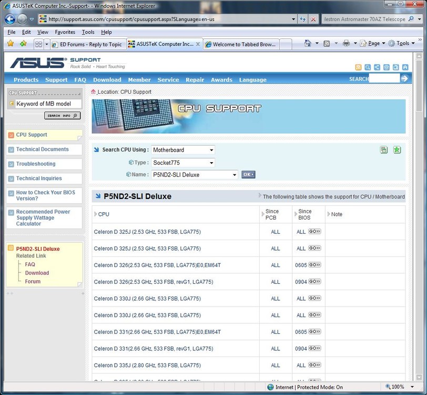Open Quick Tabs grid icon
Screen dimensions: 427x395
(x=39, y=44)
